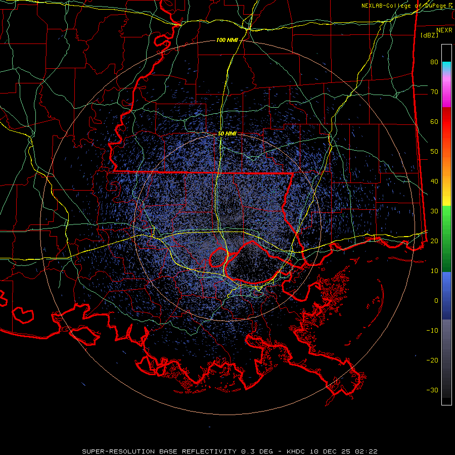Click the 60 dBZ scale value
The image size is (455, 455).
point(434,122)
